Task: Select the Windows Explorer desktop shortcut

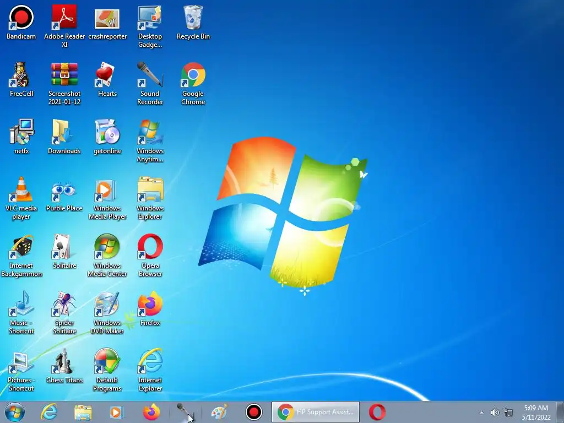Action: [x=150, y=198]
